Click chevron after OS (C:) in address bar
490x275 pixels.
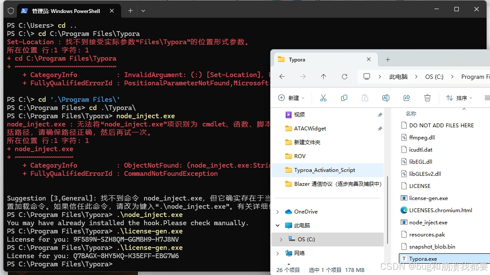(x=452, y=77)
